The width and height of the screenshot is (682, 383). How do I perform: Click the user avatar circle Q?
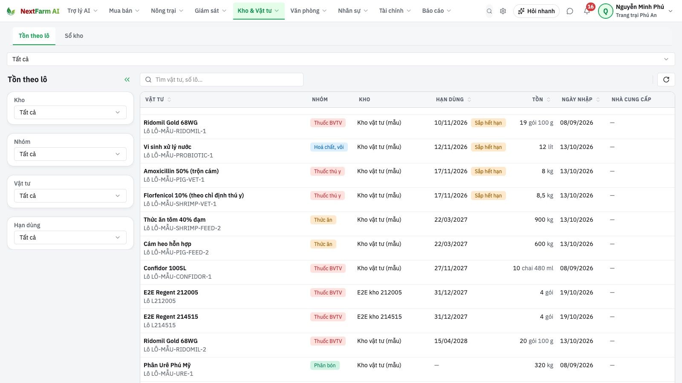606,11
